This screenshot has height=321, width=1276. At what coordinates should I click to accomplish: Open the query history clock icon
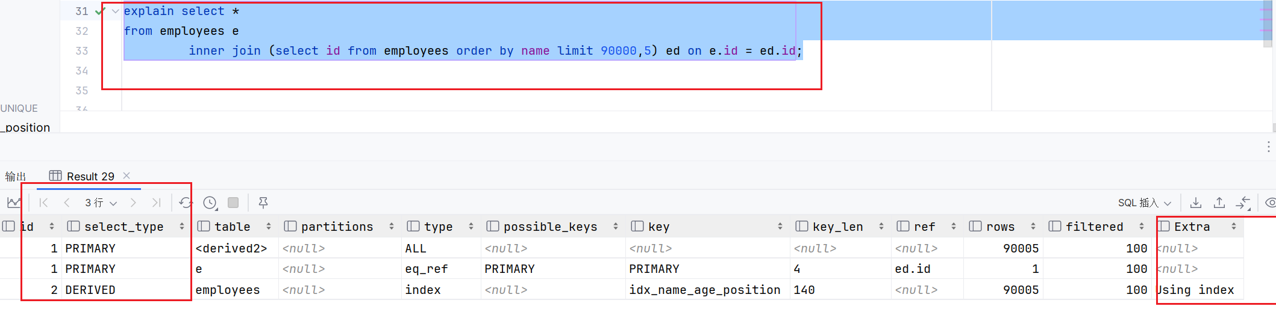[210, 203]
